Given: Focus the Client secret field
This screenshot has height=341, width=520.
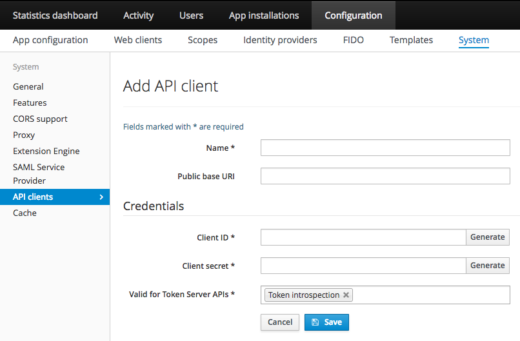Looking at the screenshot, I should point(363,266).
